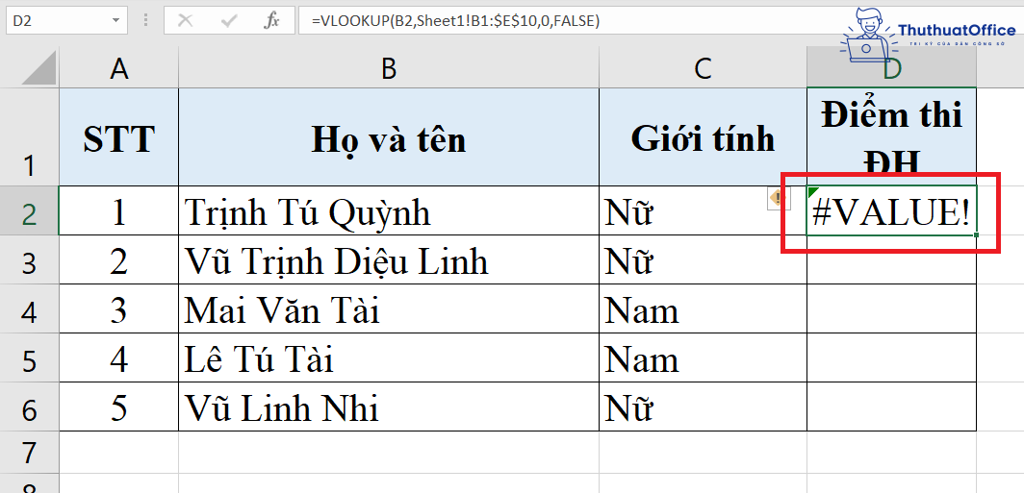
Task: Expand the Name Box dropdown arrow
Action: click(115, 20)
